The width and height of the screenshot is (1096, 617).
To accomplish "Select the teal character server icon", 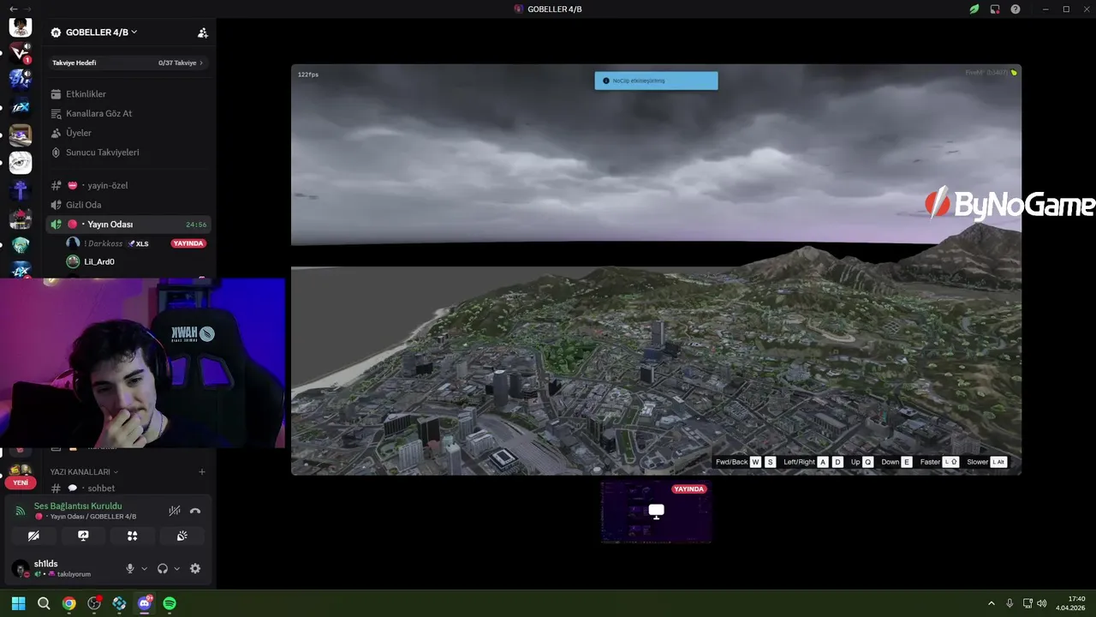I will [x=21, y=245].
